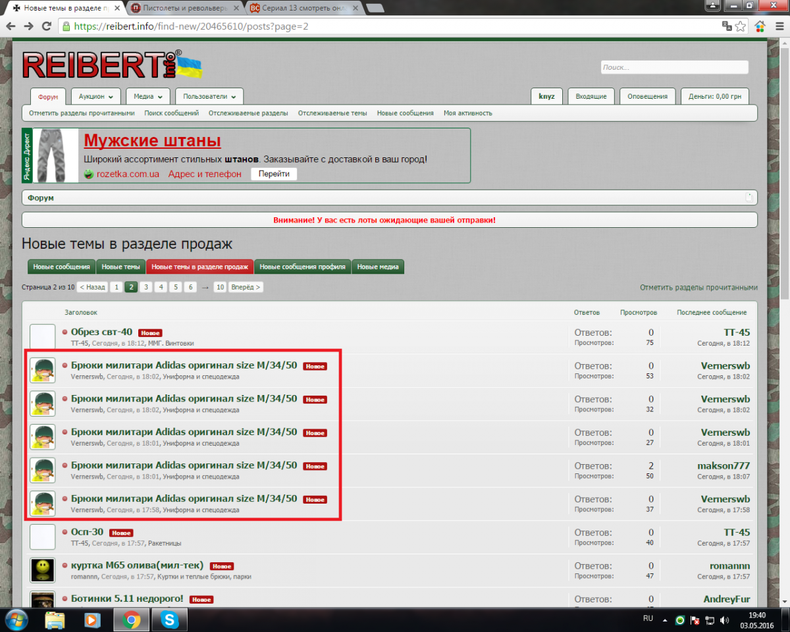Screen dimensions: 790x632
Task: Go back using the browser back arrow
Action: tap(12, 26)
